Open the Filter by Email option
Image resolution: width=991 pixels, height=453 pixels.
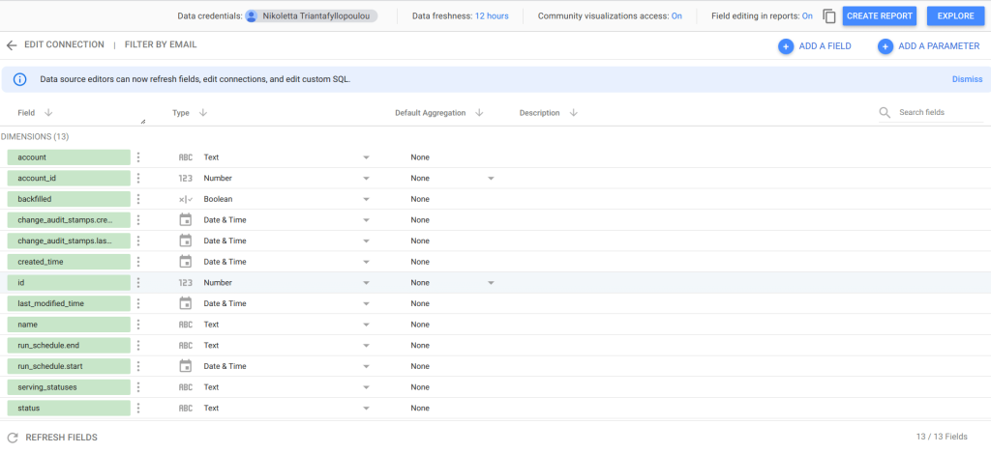(x=161, y=44)
